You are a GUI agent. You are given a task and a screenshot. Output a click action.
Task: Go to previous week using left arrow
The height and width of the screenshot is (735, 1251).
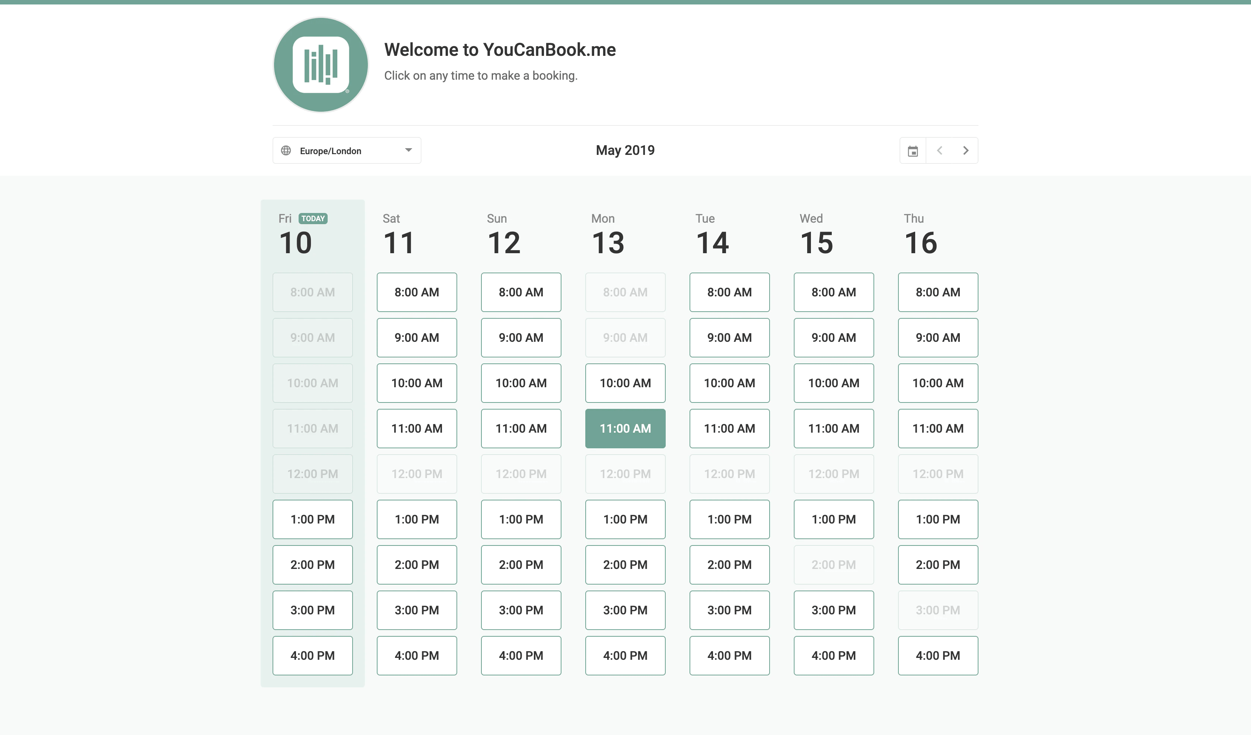click(940, 150)
